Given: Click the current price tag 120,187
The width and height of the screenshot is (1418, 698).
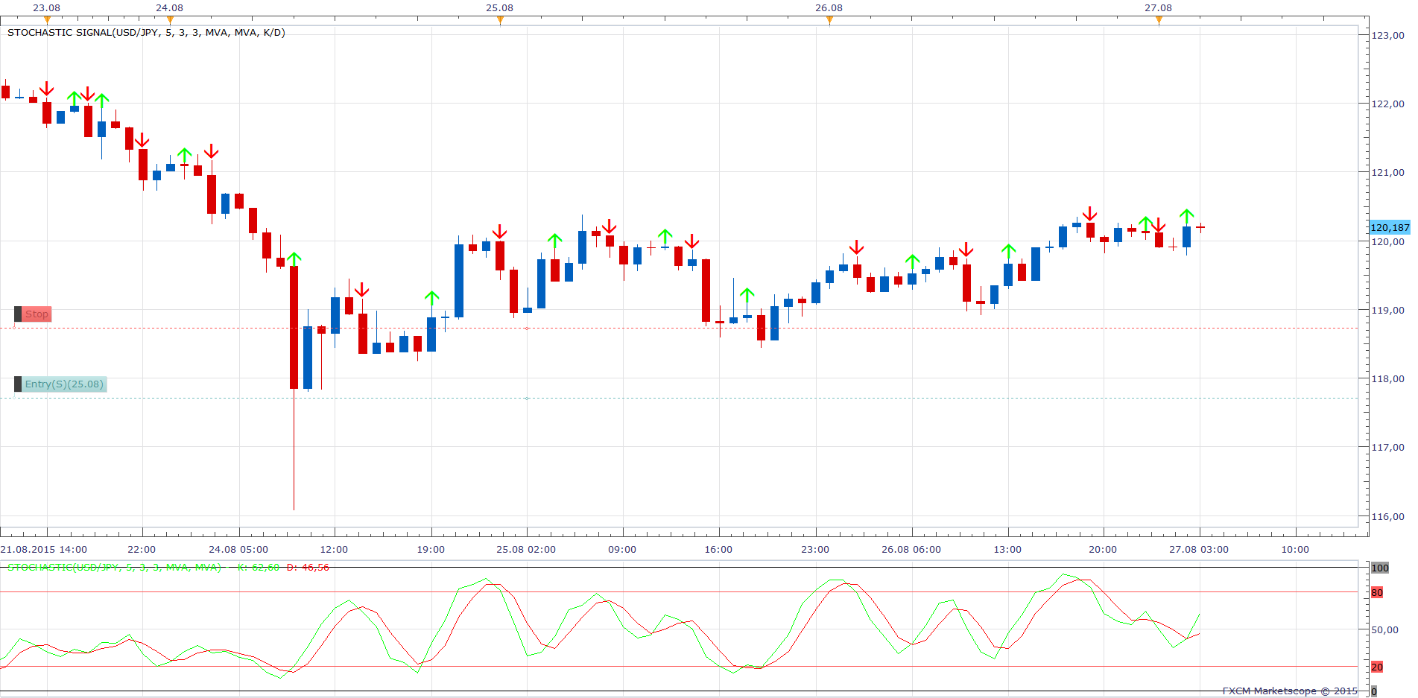Looking at the screenshot, I should tap(1390, 227).
